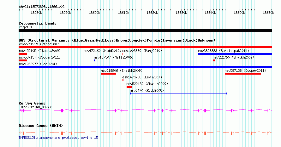Screen dimensions: 281x147
Task: Open nsv1062977 (Coe2014) label
Action: pos(38,64)
